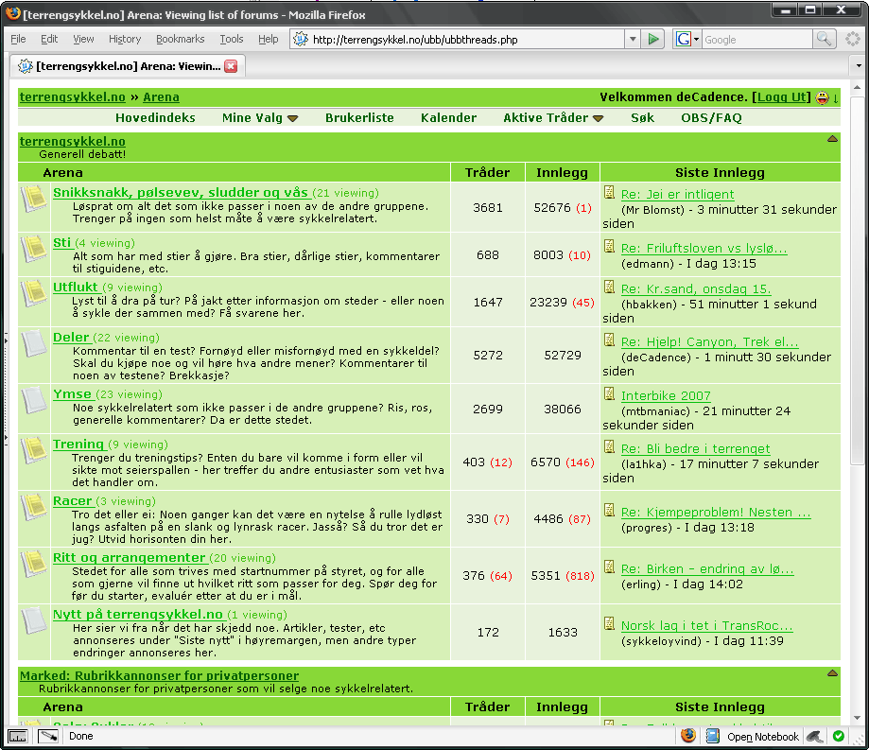869x750 pixels.
Task: Click the down arrow icon after smiley
Action: coord(835,98)
